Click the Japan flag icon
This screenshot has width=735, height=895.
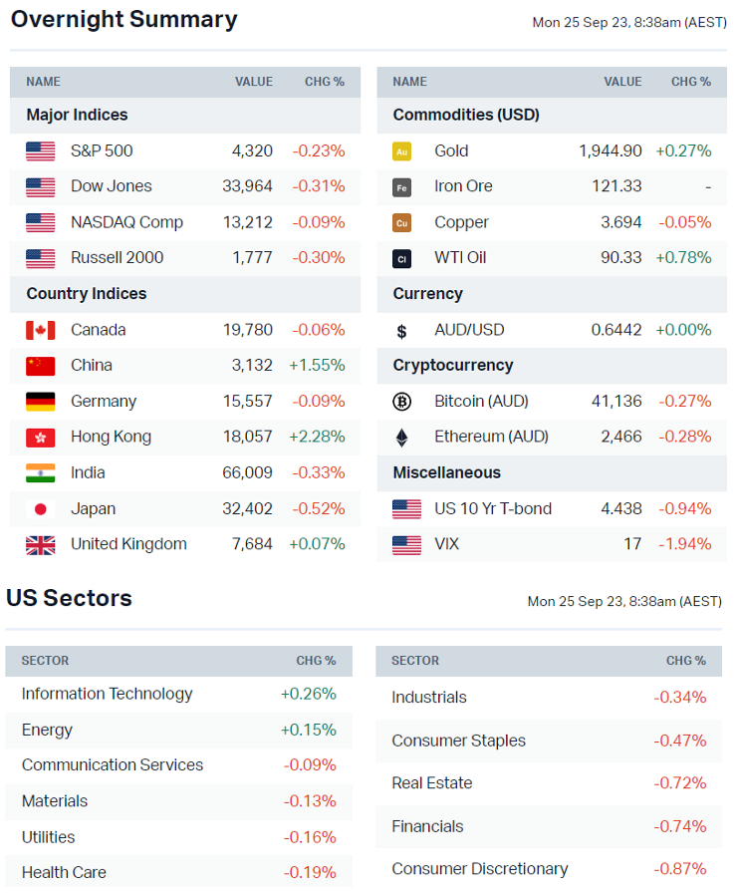coord(41,509)
